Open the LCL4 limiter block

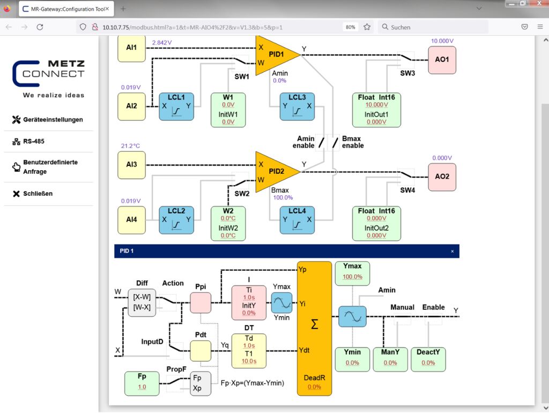pyautogui.click(x=297, y=220)
